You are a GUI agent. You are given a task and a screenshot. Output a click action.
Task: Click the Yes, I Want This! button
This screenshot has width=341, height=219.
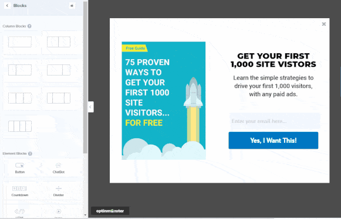coord(274,141)
